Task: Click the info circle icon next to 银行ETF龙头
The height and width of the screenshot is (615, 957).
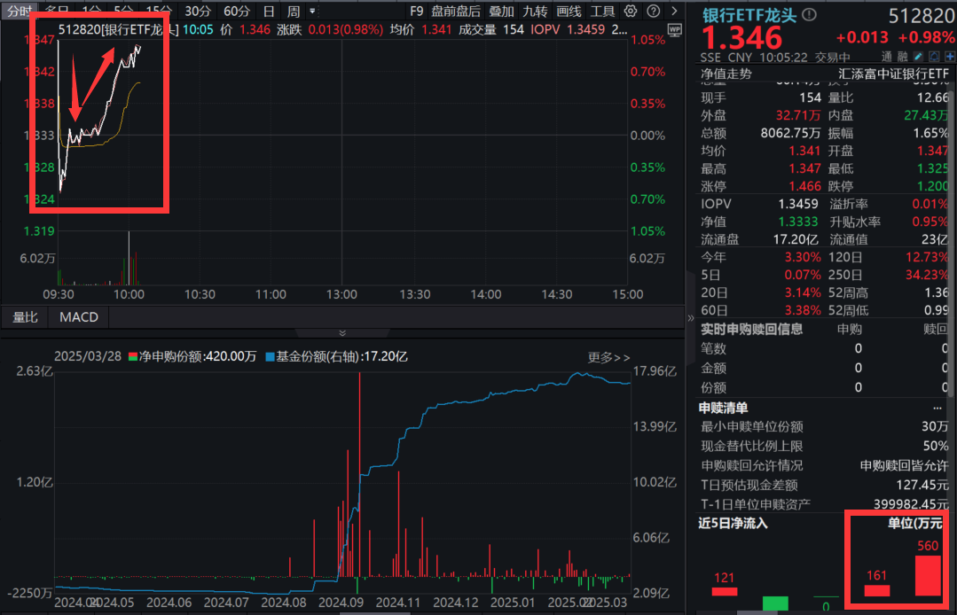Action: (x=809, y=14)
